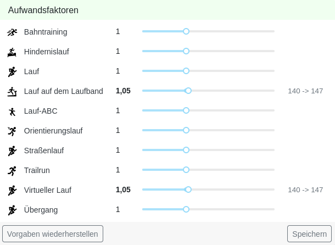Viewport: 335px width, 245px height.
Task: Click the Hindernislauf activity icon
Action: click(x=12, y=52)
